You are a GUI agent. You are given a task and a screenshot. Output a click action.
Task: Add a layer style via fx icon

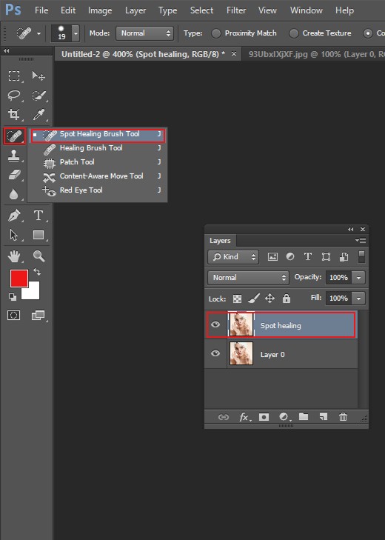click(244, 417)
